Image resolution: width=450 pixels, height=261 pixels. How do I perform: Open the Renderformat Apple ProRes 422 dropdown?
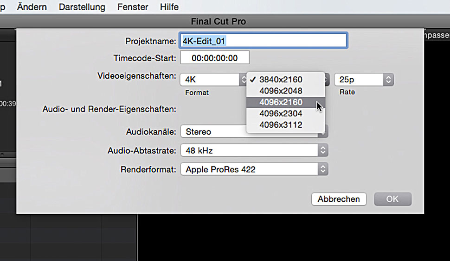254,169
